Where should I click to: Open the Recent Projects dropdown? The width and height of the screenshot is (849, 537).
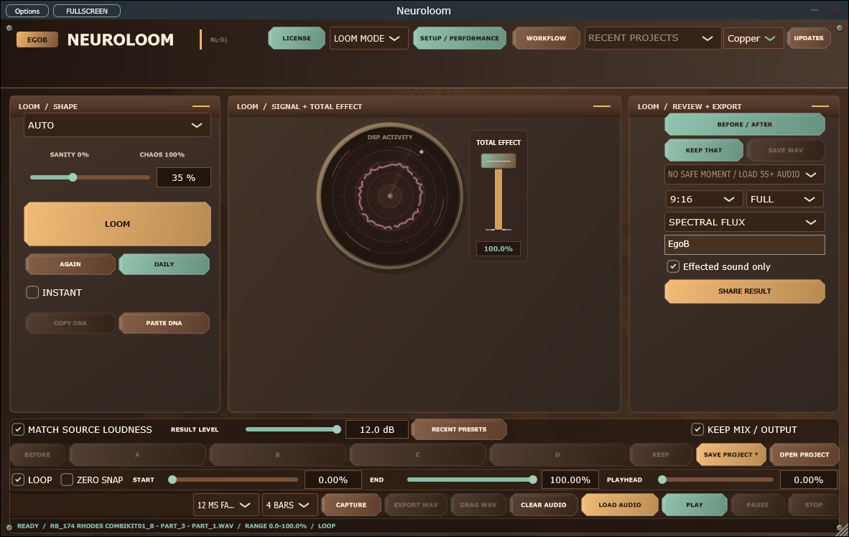click(652, 39)
